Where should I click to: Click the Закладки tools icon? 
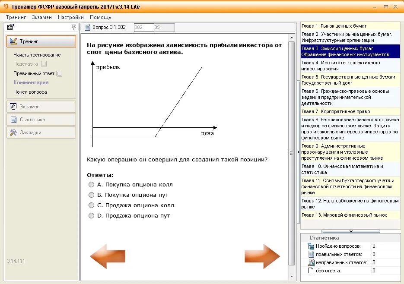(13, 133)
